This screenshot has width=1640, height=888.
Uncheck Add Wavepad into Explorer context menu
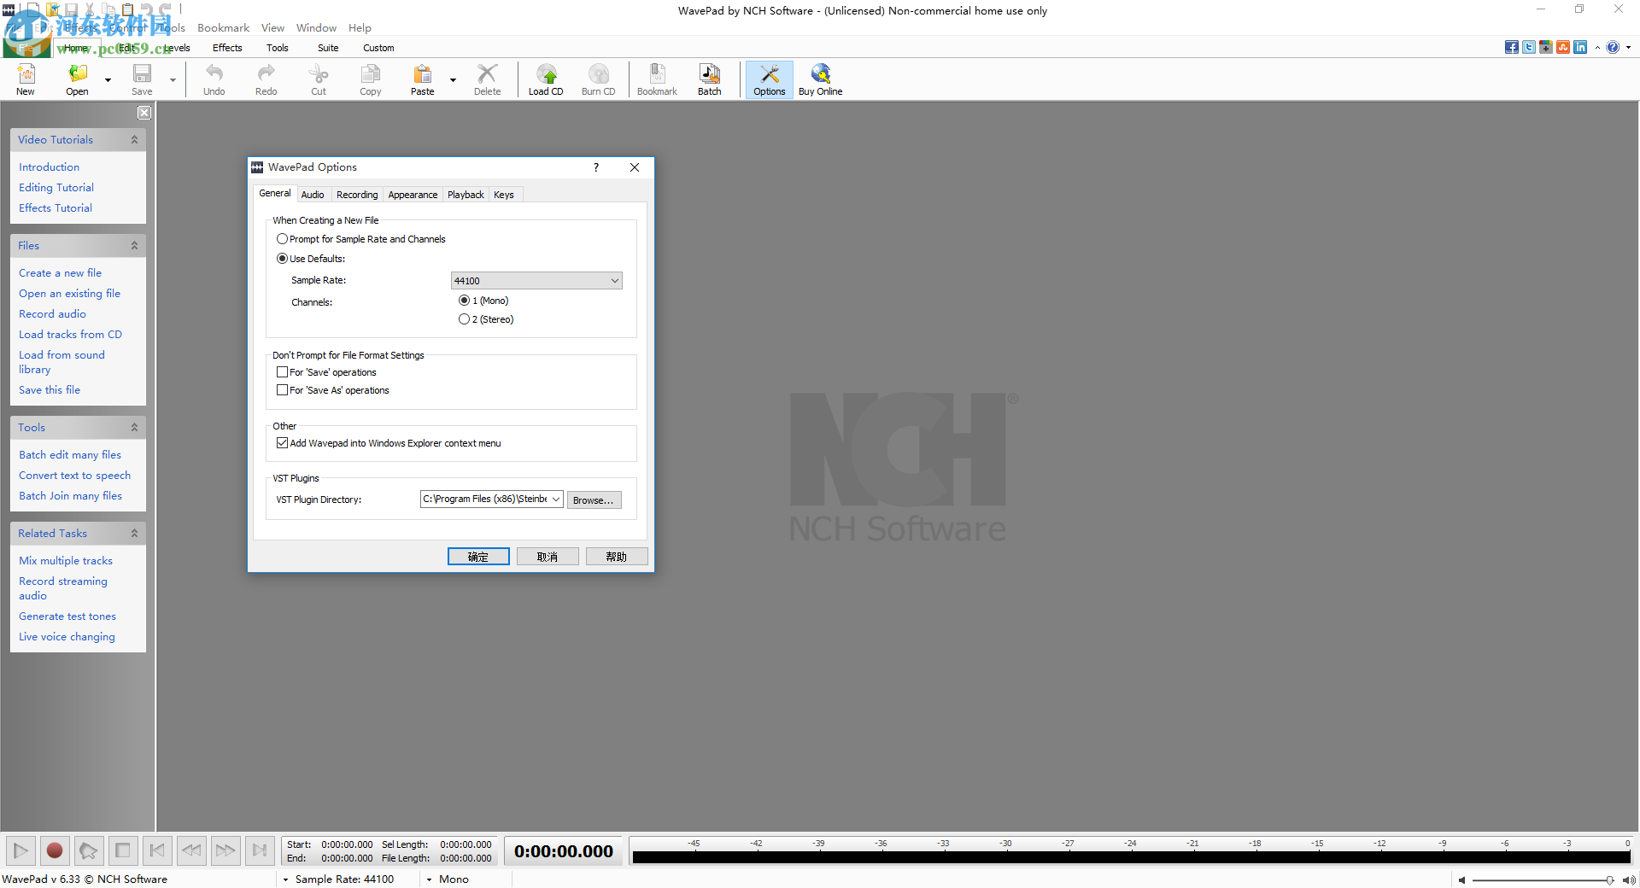282,443
